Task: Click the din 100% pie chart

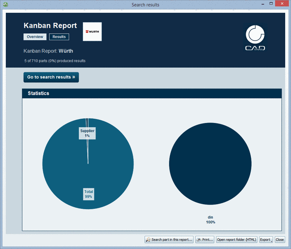Action: (x=210, y=164)
